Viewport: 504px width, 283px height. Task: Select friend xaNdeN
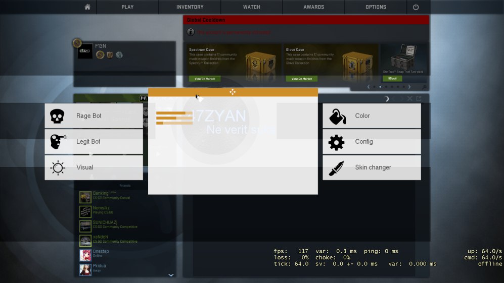(x=125, y=240)
